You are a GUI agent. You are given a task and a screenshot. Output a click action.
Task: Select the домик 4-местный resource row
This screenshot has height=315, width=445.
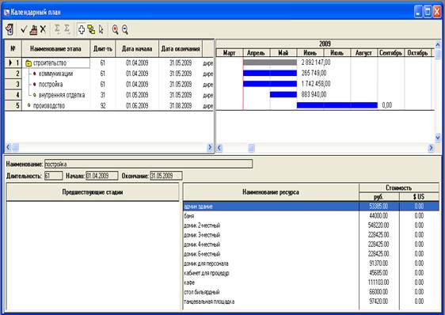point(311,245)
